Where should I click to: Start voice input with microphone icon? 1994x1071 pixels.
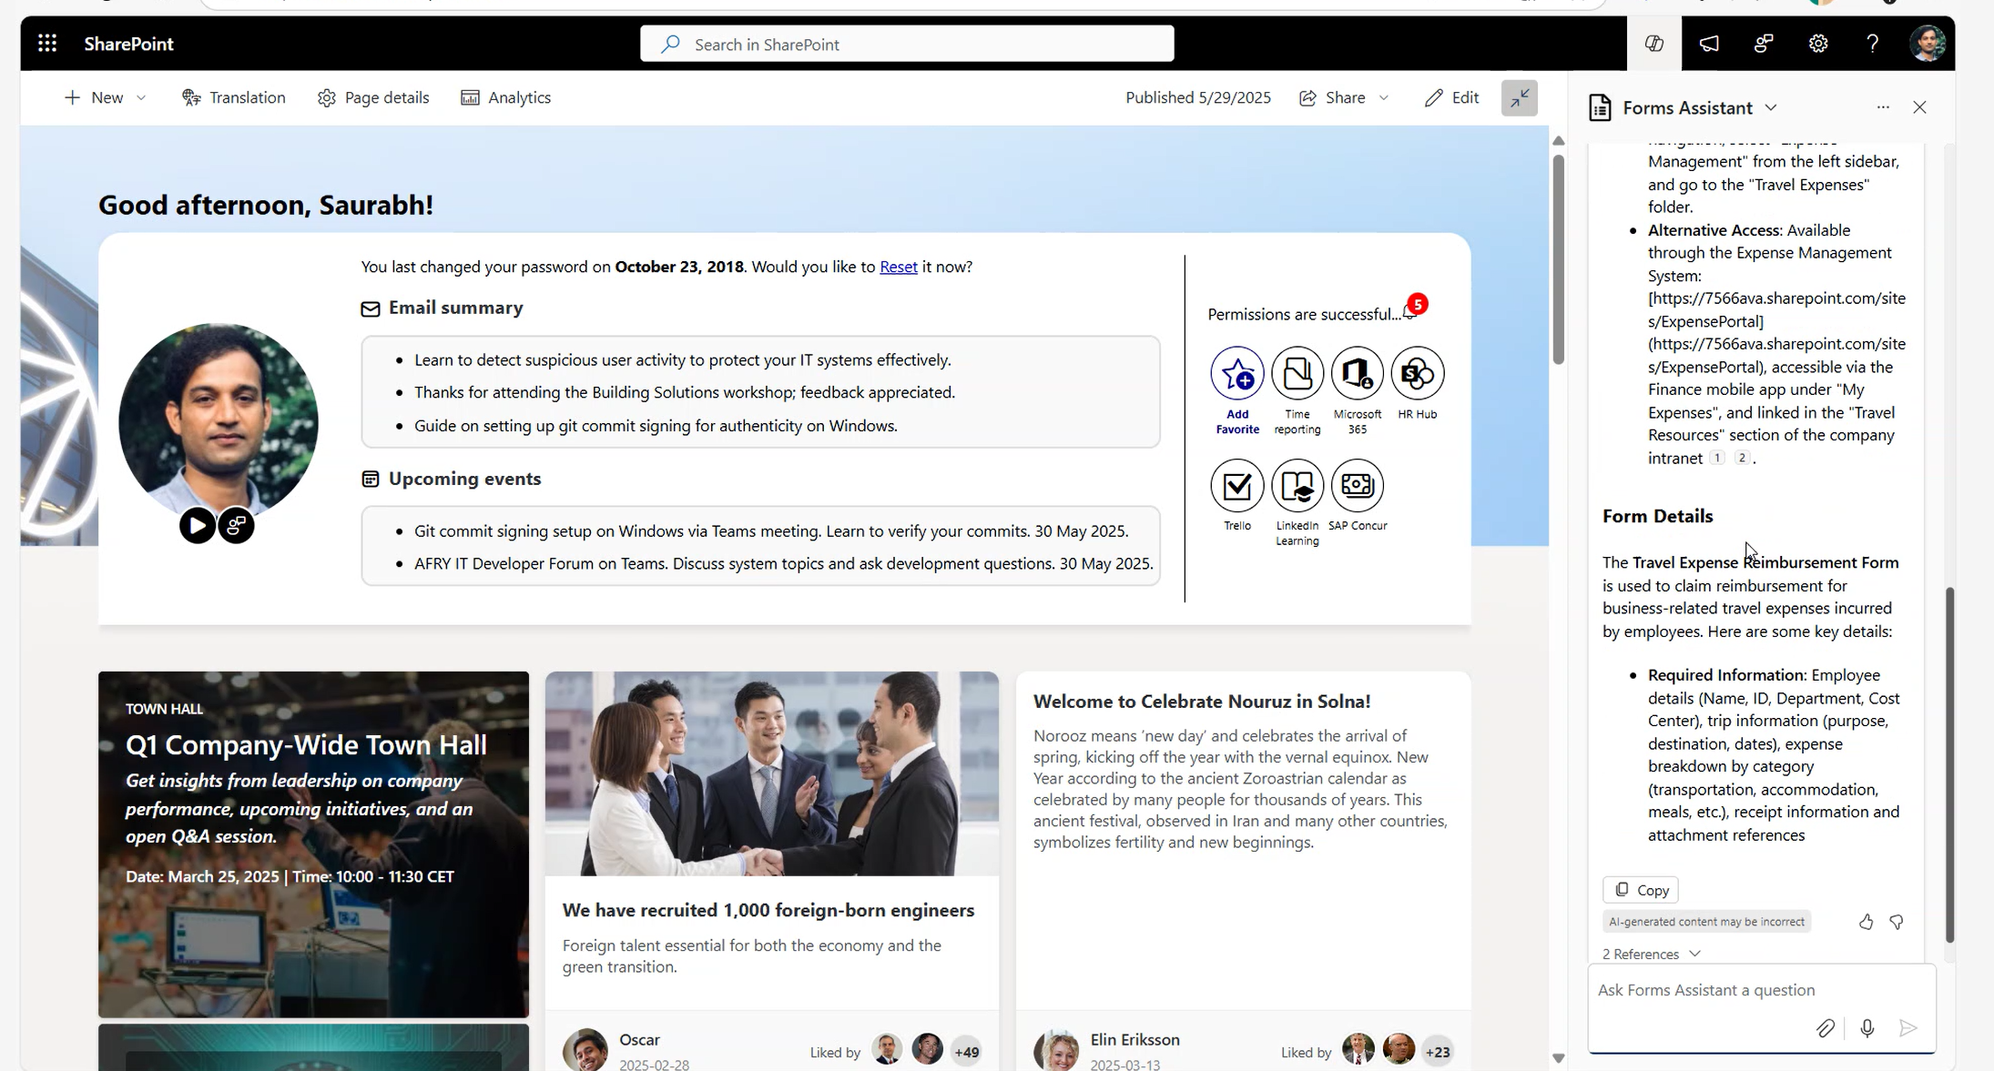click(1867, 1028)
